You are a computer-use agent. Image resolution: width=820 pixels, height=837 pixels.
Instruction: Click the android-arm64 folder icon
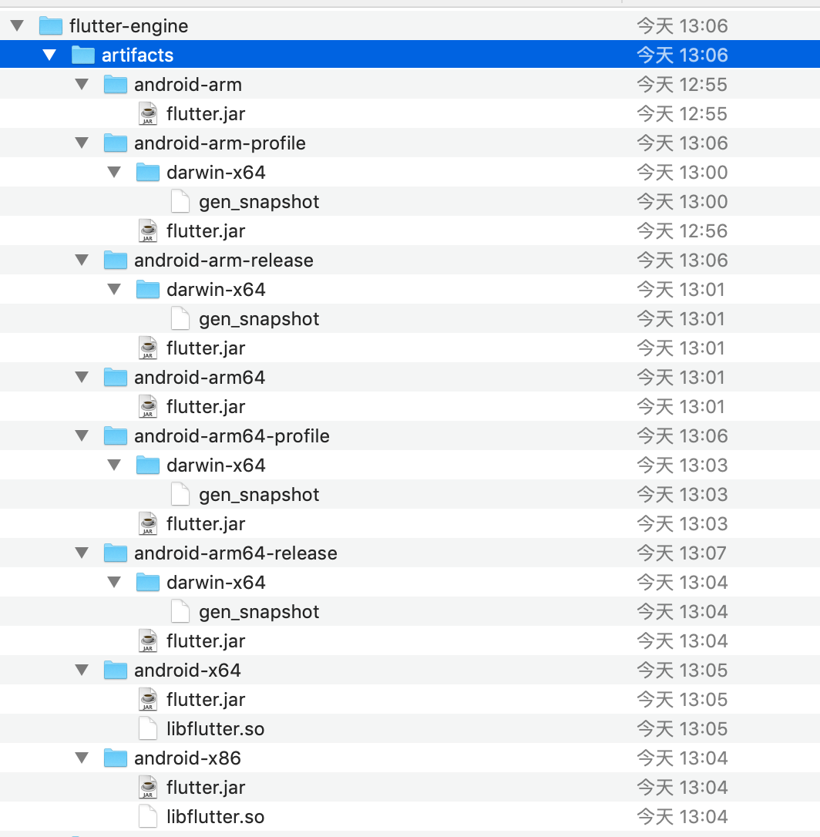click(x=115, y=378)
